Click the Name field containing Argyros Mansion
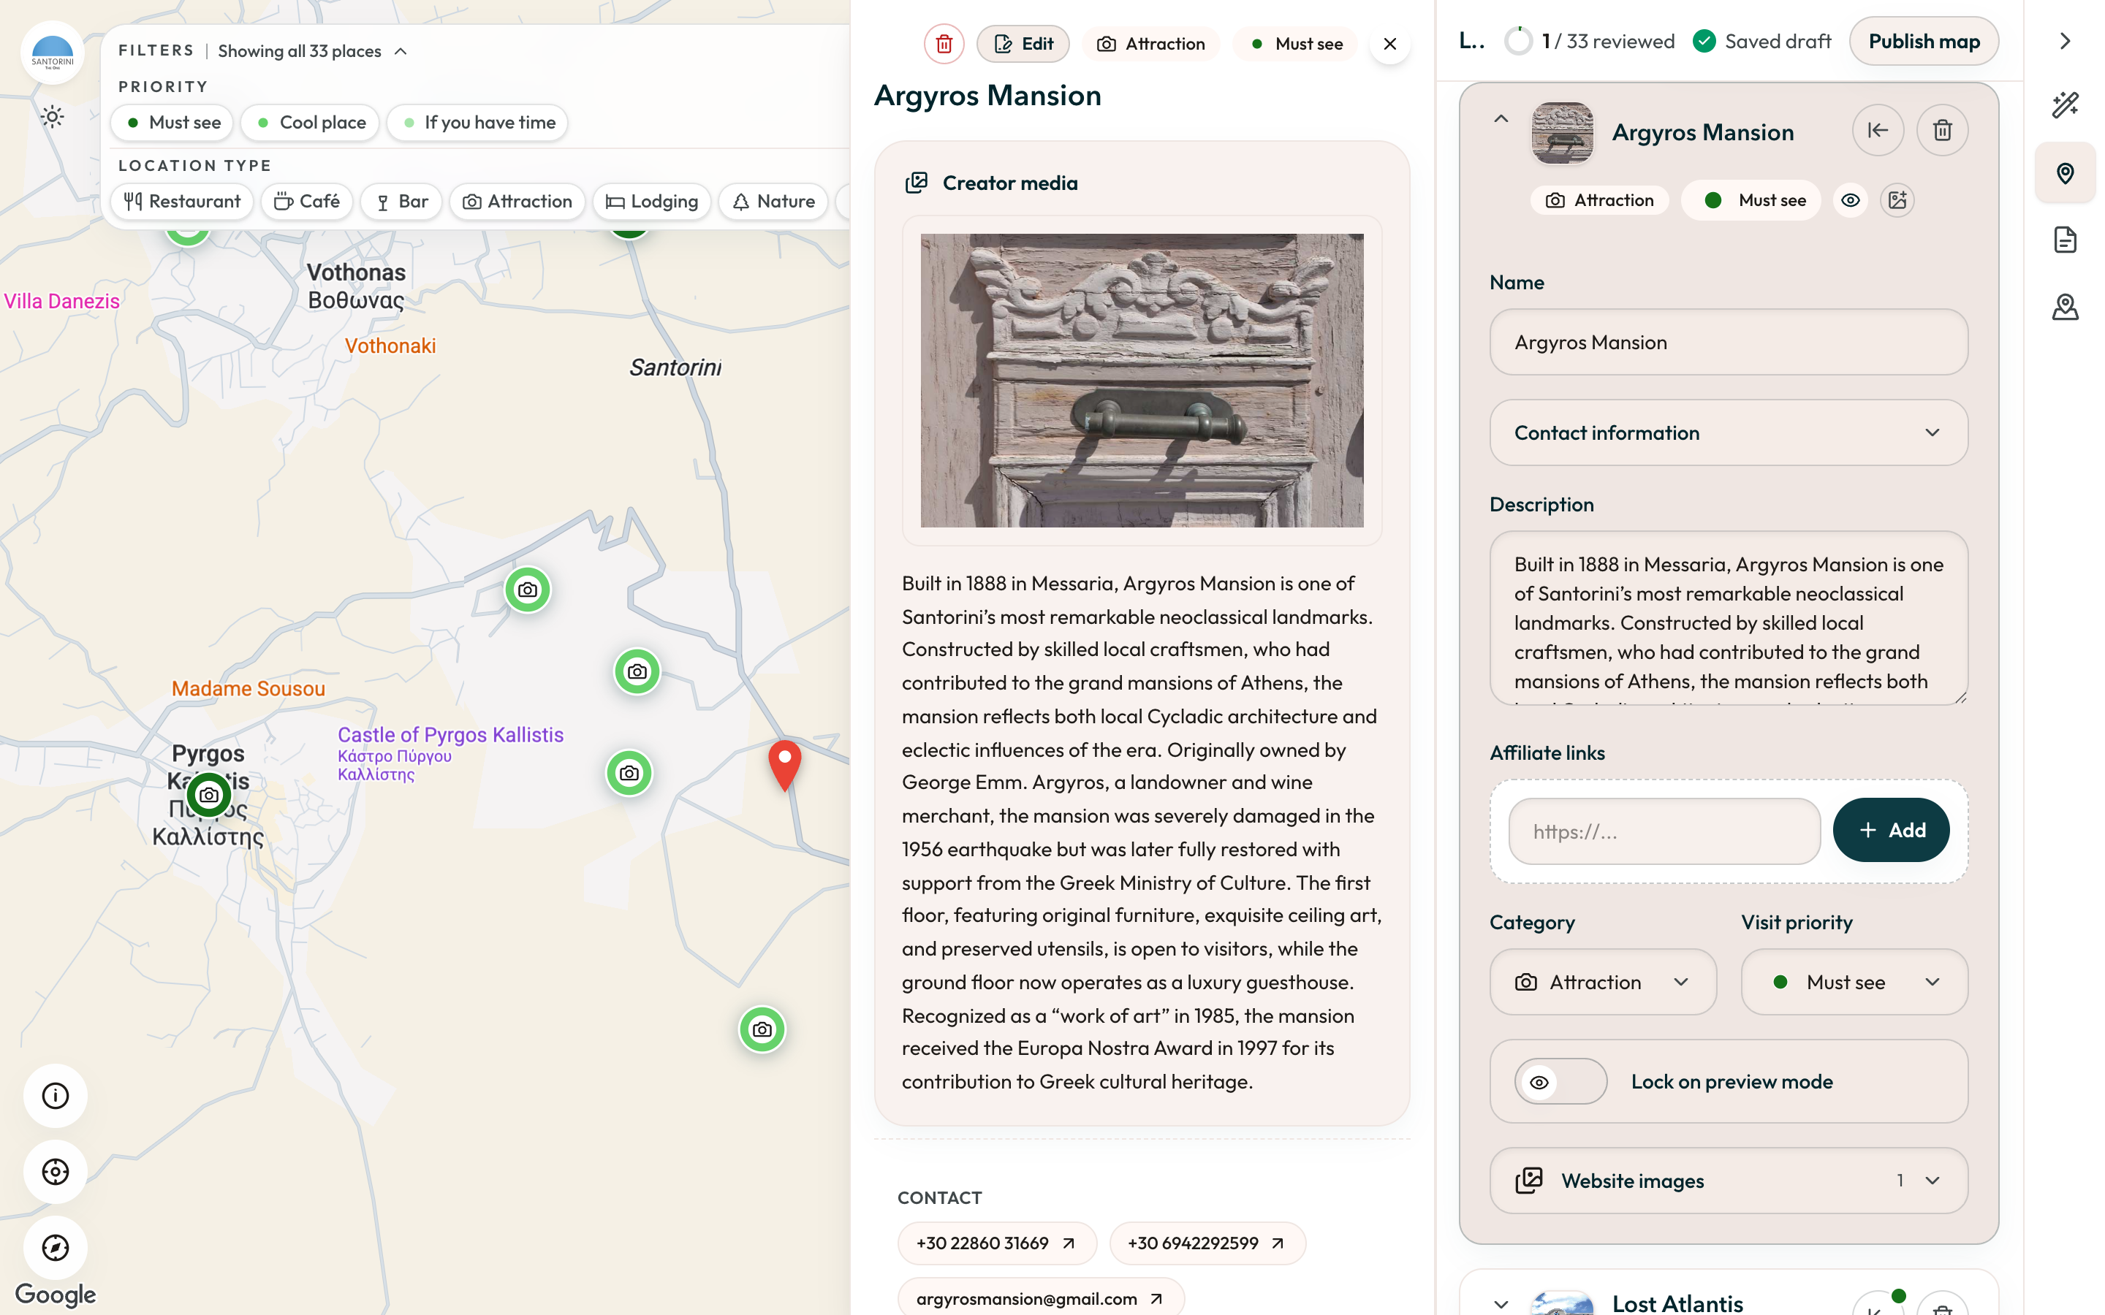 tap(1729, 342)
